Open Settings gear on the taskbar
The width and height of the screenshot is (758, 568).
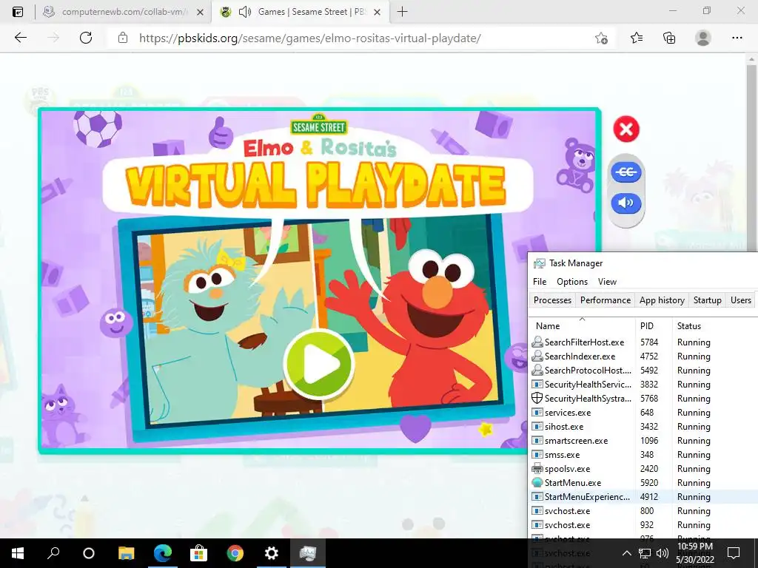272,553
